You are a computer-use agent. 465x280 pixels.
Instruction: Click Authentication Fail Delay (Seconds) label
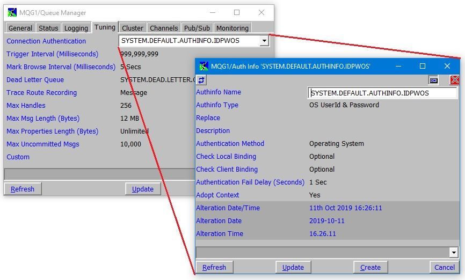click(250, 182)
